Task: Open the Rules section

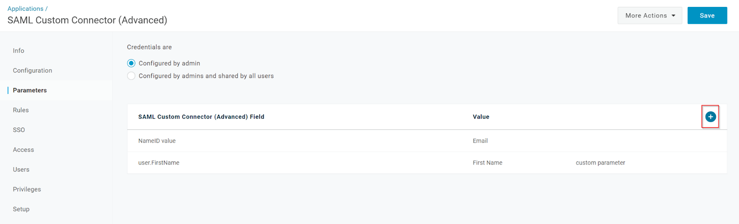Action: click(x=21, y=110)
